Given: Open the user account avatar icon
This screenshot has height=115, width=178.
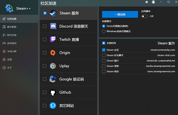Looking at the screenshot, I should click(153, 2).
